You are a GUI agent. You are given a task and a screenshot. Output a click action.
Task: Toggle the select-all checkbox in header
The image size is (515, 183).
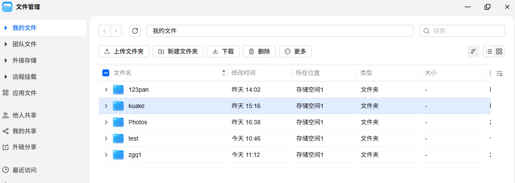(x=106, y=73)
